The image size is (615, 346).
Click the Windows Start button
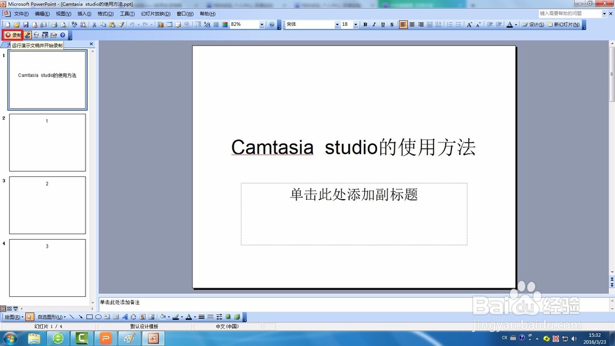(x=10, y=339)
